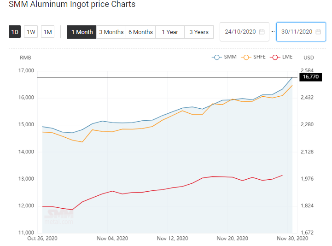Click the 14,000 RMB axis label

coord(26,152)
